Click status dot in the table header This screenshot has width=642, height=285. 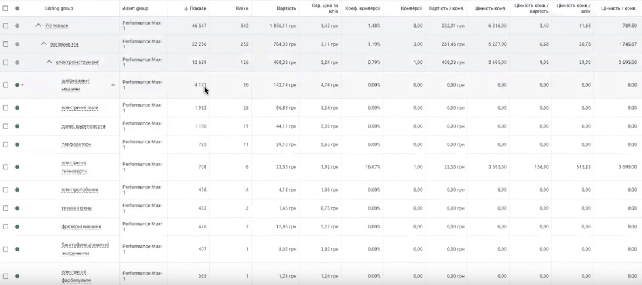17,8
